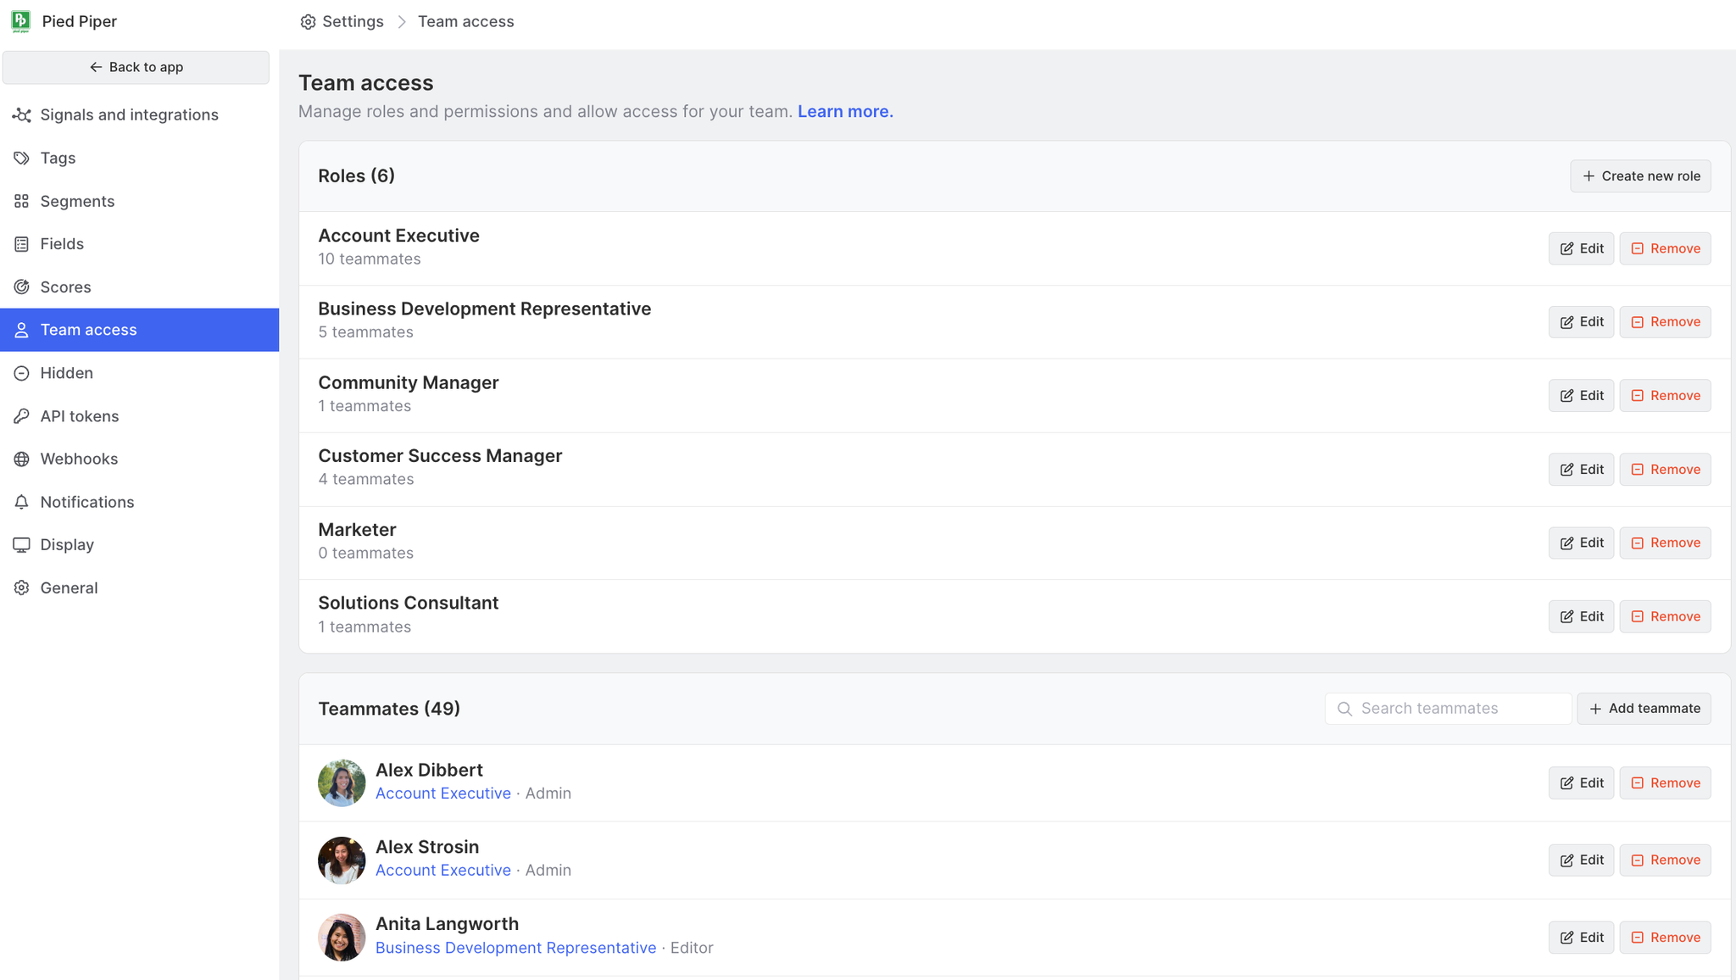Screen dimensions: 1736x980
Task: Click the Tags icon in the sidebar
Action: tap(22, 158)
